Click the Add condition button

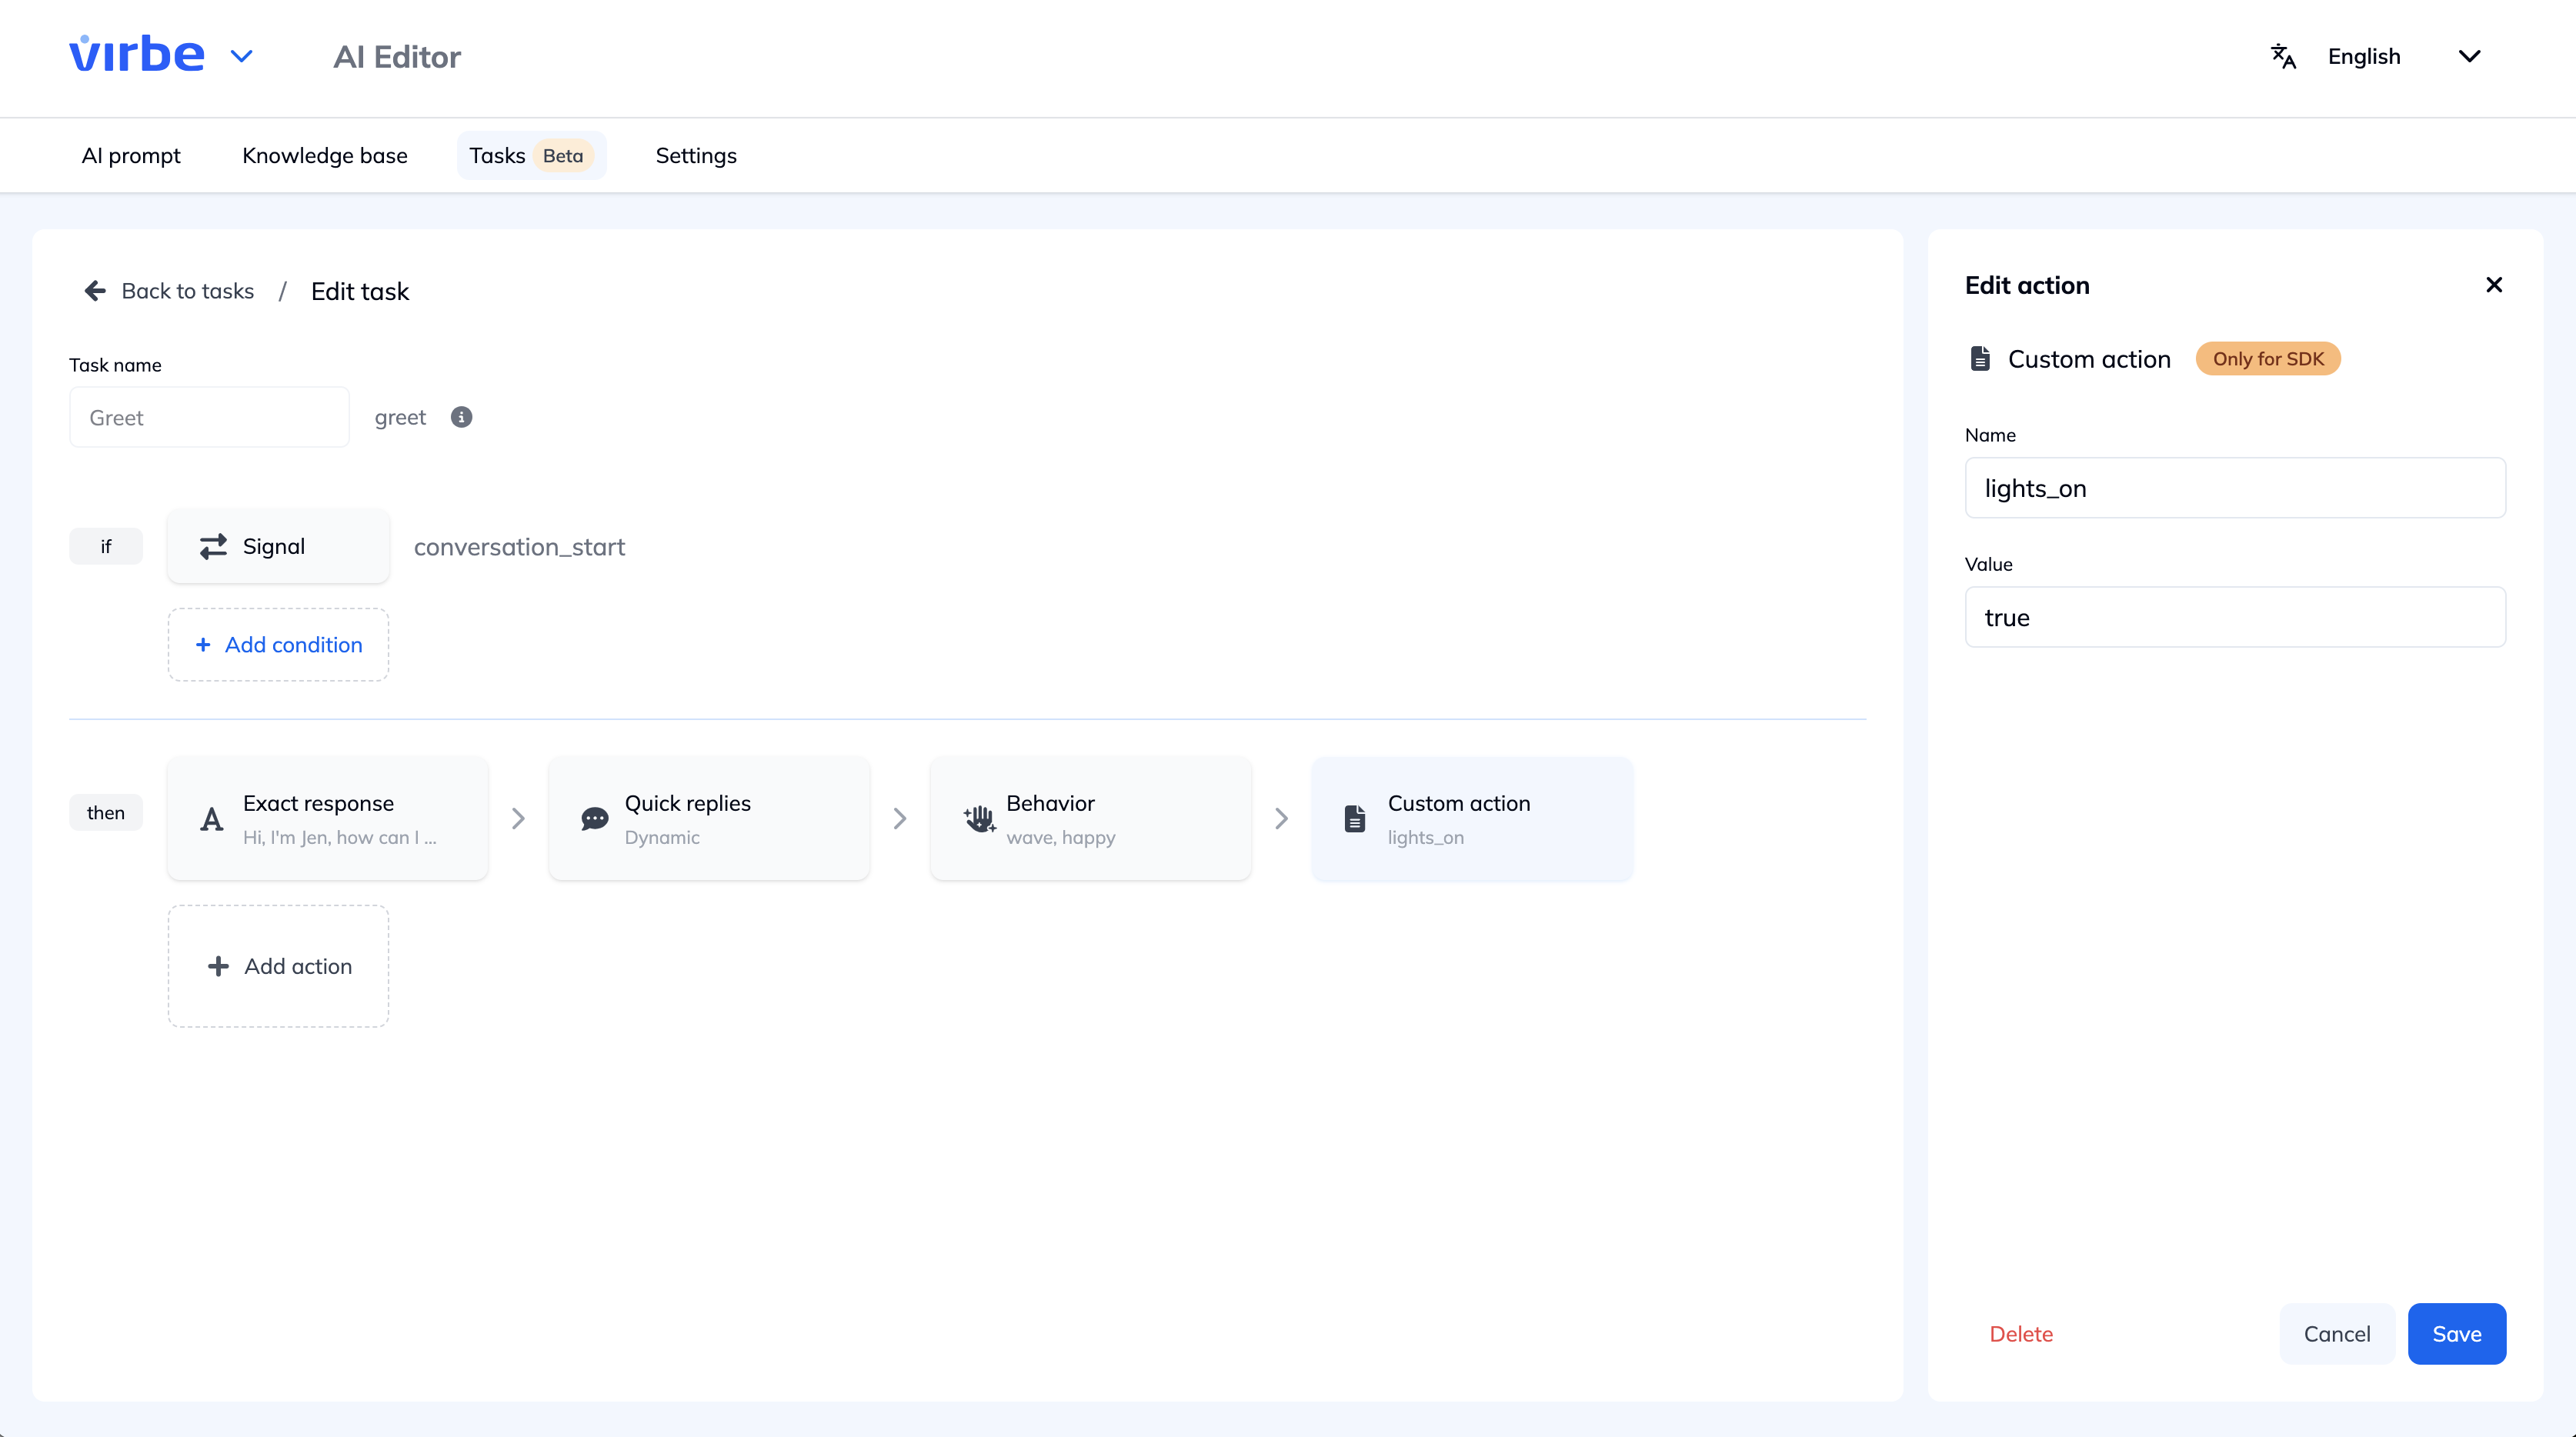[278, 644]
